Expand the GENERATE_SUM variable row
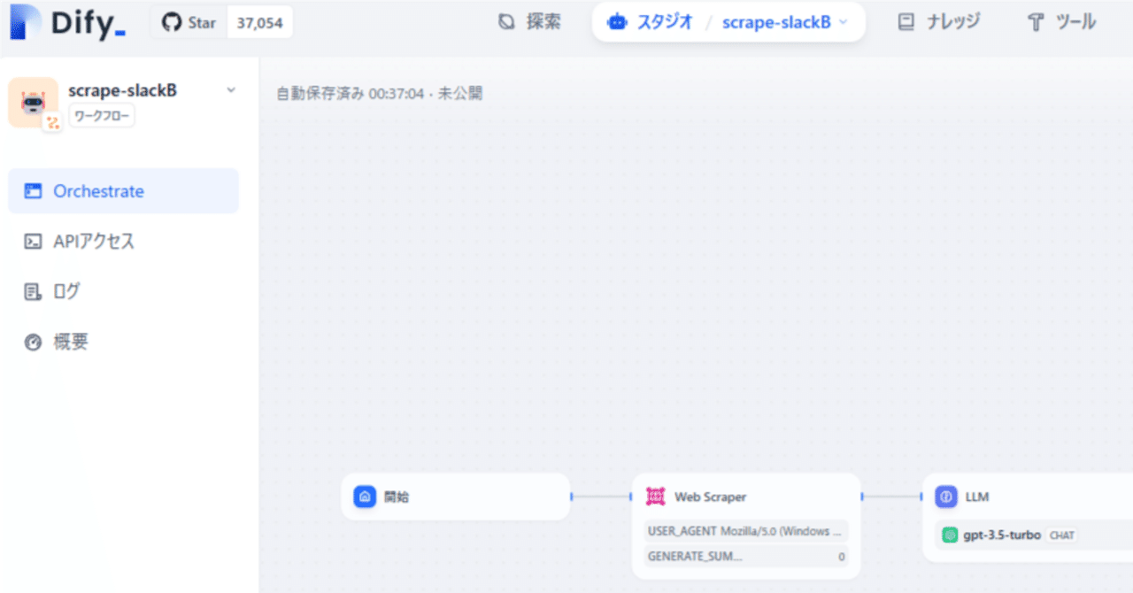The width and height of the screenshot is (1133, 593). pyautogui.click(x=746, y=556)
